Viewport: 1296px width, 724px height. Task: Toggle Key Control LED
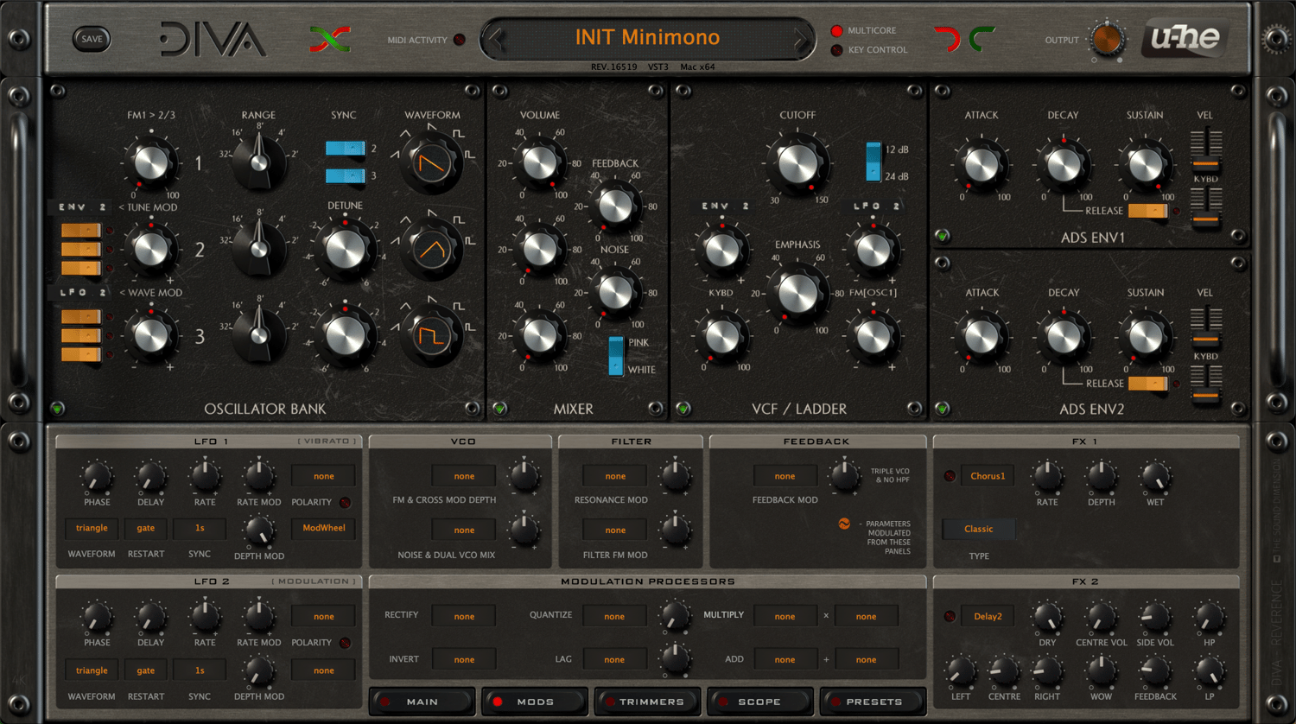coord(836,50)
